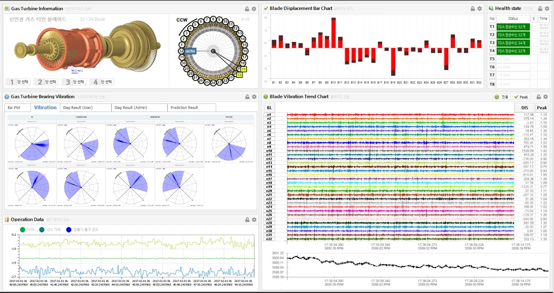554x293 pixels.
Task: Toggle the MW series legend marker
Action: pyautogui.click(x=23, y=230)
